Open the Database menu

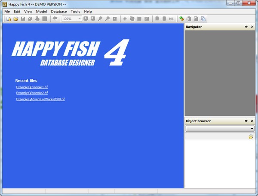point(59,12)
